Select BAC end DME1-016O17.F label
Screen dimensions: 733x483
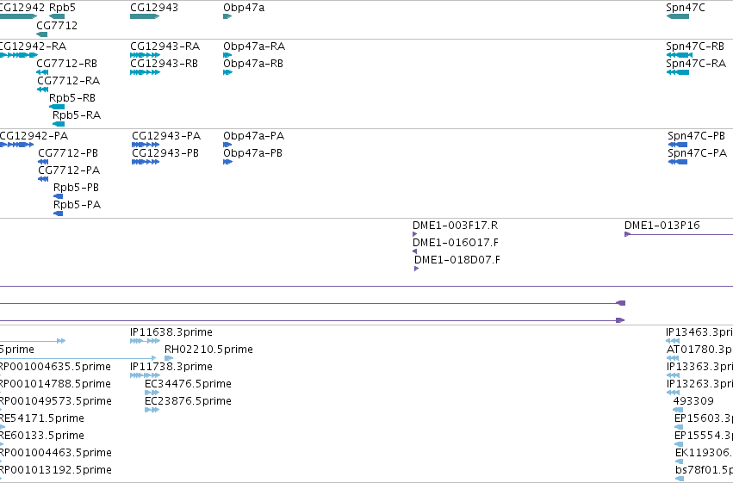456,243
